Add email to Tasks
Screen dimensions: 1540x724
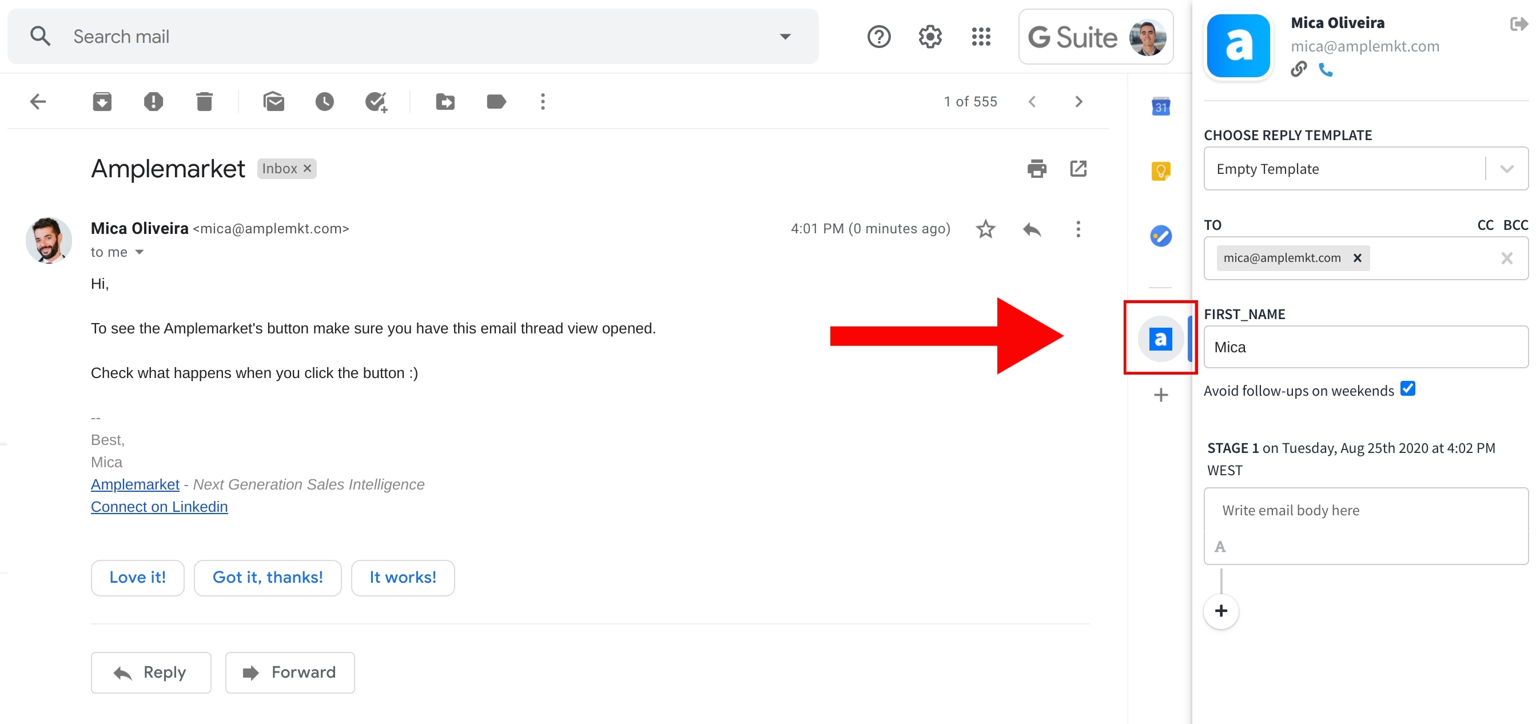pos(377,102)
